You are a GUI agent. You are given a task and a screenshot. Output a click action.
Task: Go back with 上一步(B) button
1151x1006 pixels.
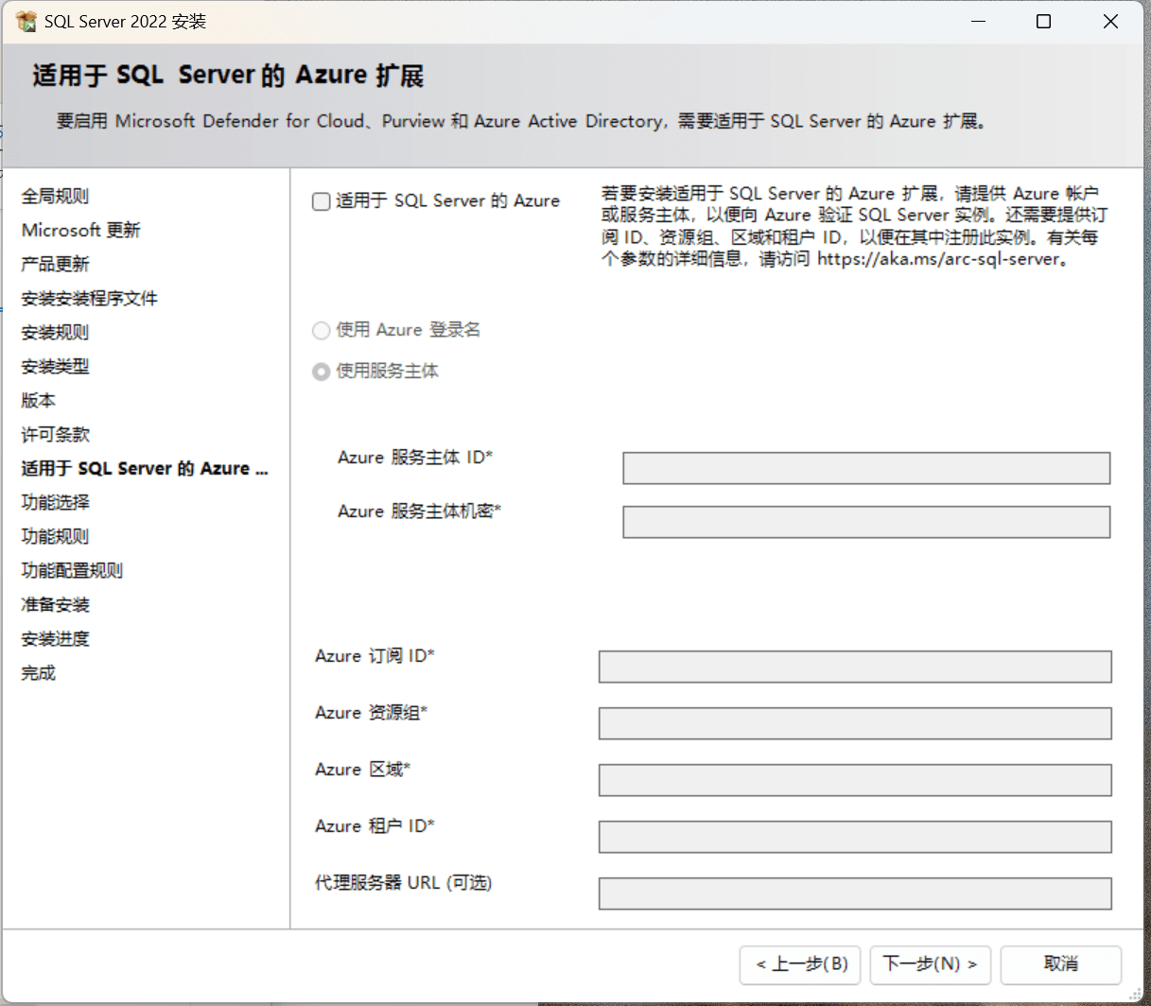coord(800,964)
